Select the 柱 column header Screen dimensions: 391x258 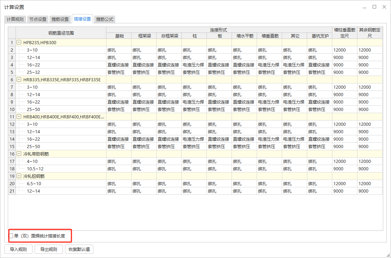pyautogui.click(x=194, y=36)
